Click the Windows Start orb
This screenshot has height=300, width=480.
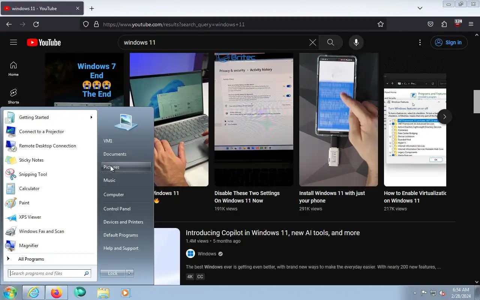[x=10, y=292]
